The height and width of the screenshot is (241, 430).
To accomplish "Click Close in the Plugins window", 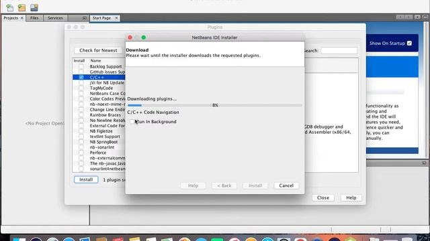I will [x=323, y=197].
